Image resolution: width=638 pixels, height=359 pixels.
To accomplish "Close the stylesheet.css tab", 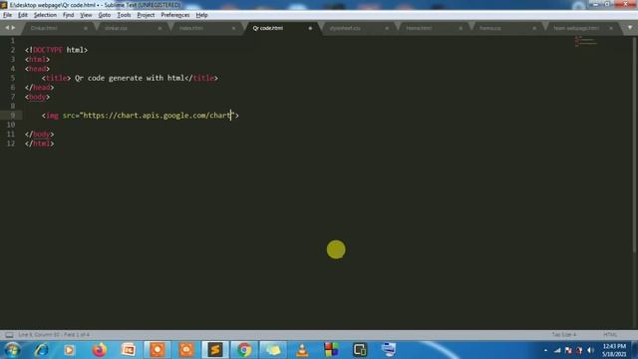I will (x=387, y=28).
